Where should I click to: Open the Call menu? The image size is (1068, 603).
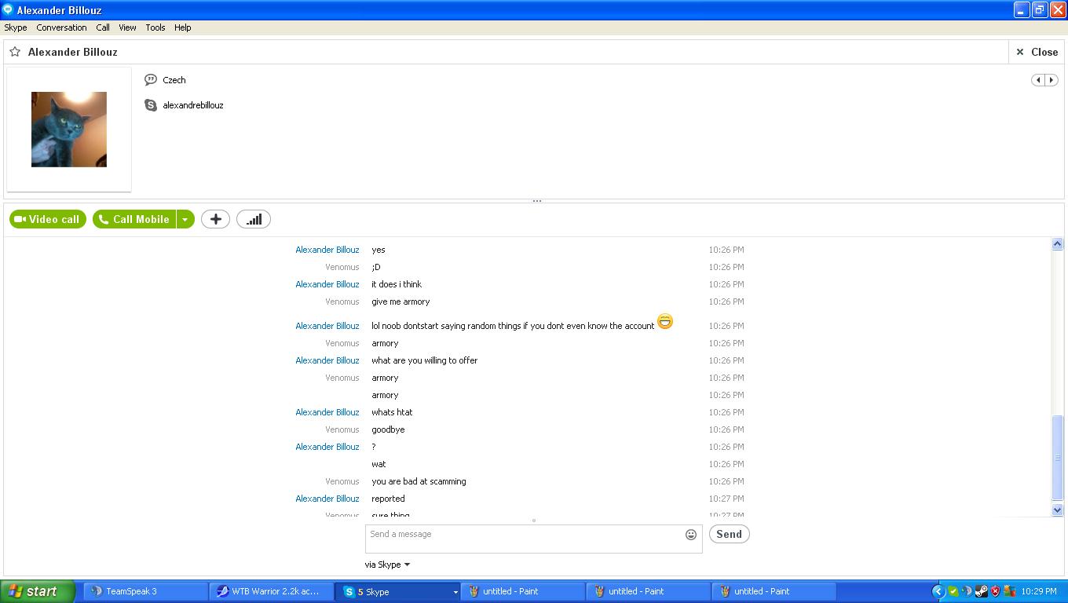point(103,27)
